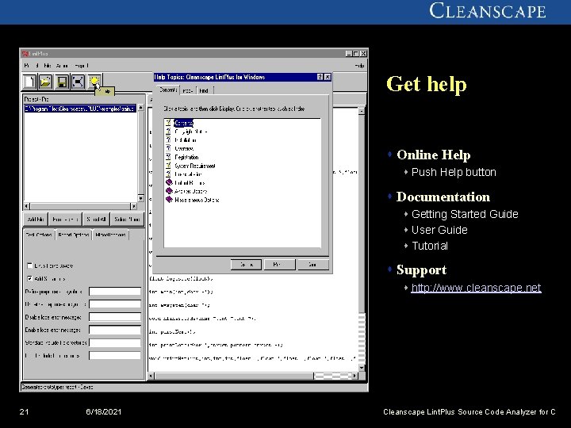Click the project file list scroll-down arrow
The height and width of the screenshot is (428, 571).
click(141, 198)
